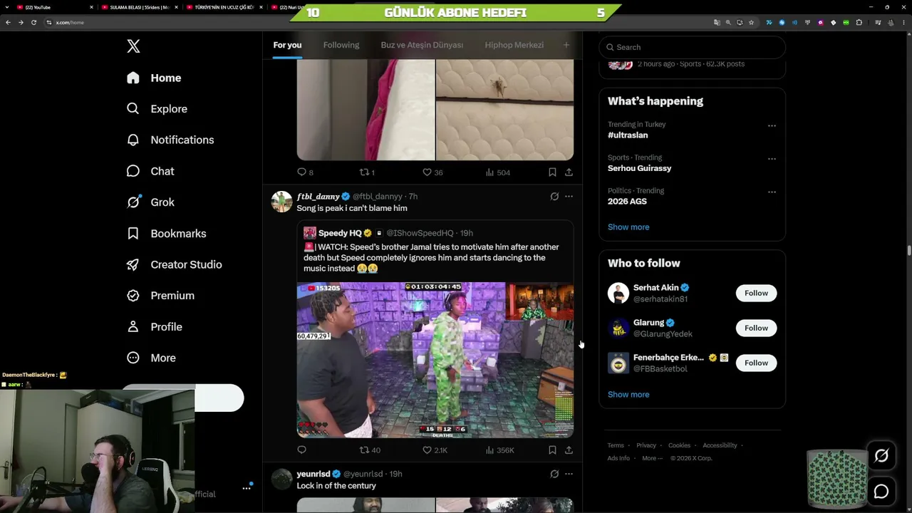Open the 2026 AGS trend
912x513 pixels.
click(x=627, y=202)
